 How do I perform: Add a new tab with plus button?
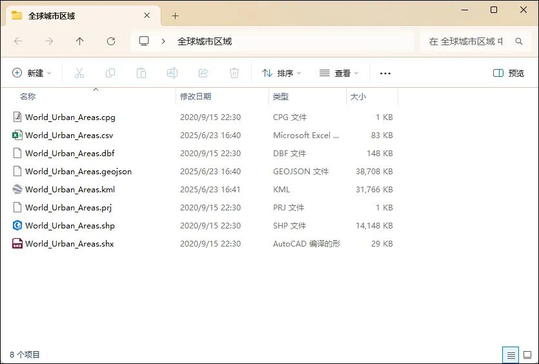pyautogui.click(x=176, y=15)
